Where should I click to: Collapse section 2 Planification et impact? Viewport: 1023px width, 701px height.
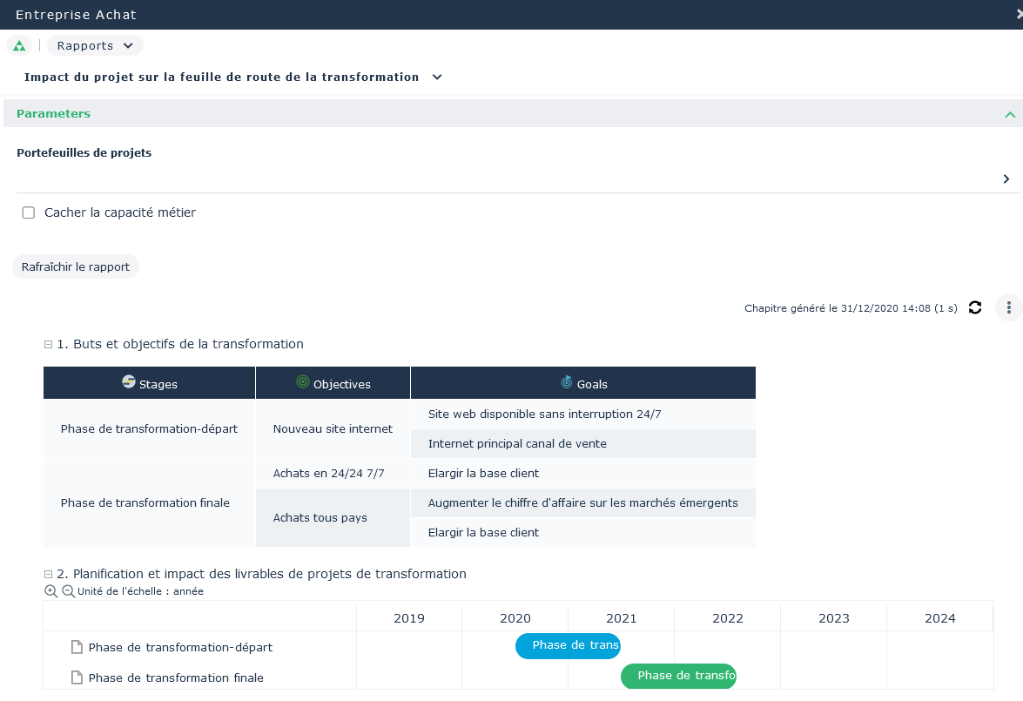pos(49,574)
